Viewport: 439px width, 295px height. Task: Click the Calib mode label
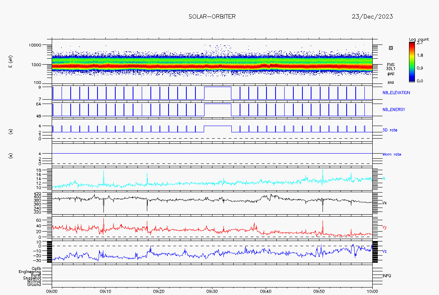(36, 269)
